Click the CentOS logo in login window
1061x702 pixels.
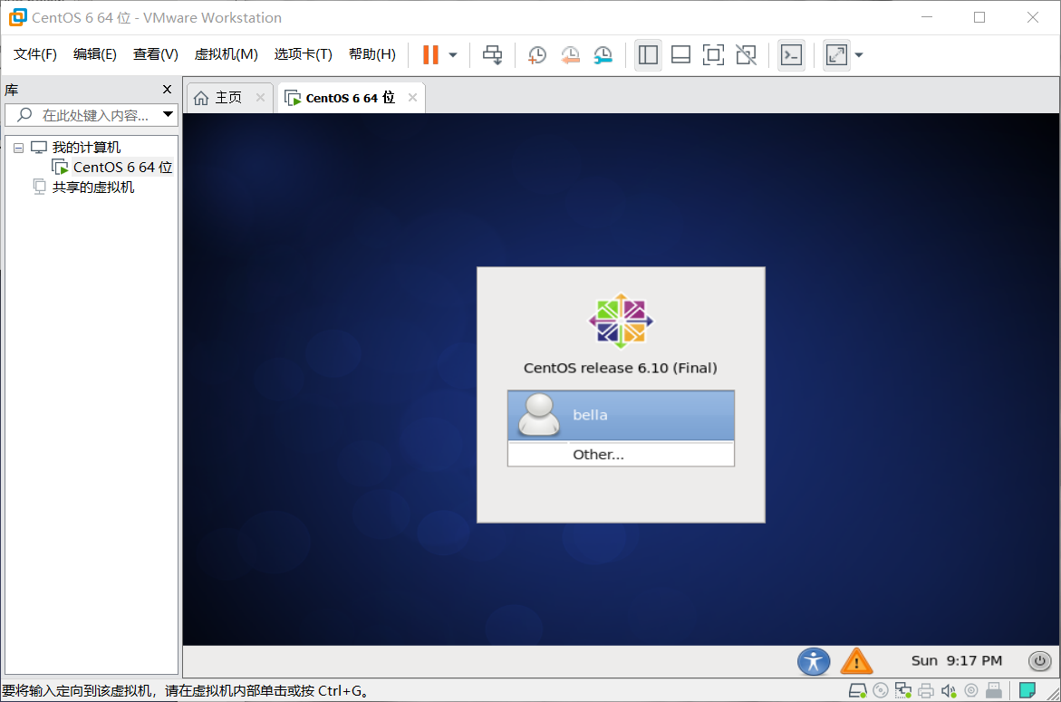click(x=622, y=321)
